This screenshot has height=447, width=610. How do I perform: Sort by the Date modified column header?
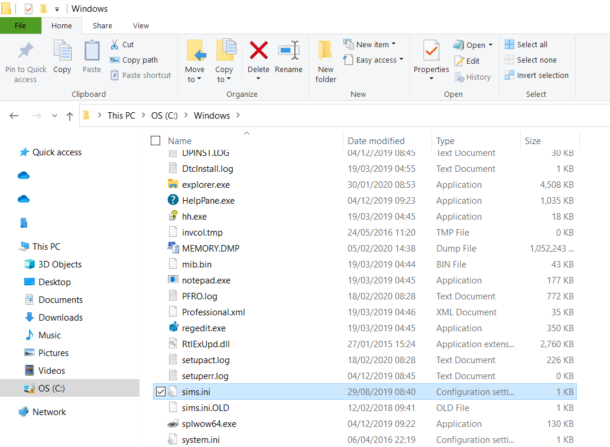point(376,141)
